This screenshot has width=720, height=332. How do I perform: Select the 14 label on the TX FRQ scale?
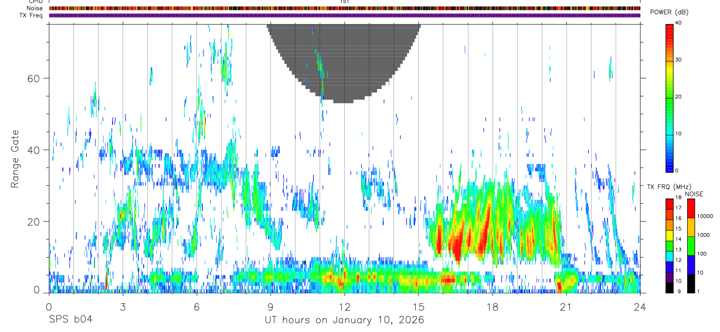coord(679,239)
